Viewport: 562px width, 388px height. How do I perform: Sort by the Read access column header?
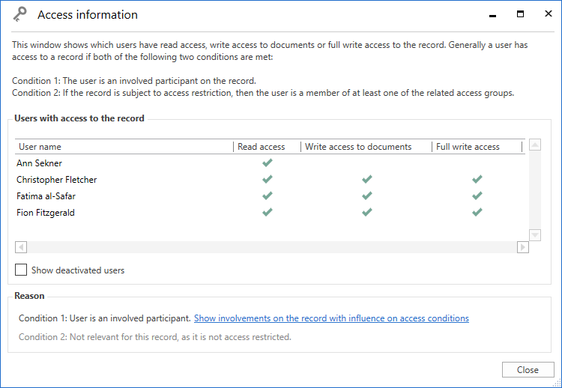[262, 147]
